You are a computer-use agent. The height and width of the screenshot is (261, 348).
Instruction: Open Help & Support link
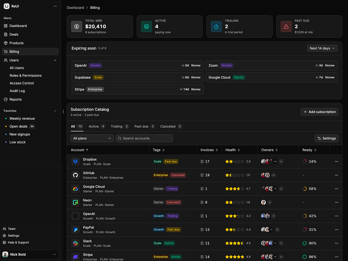(x=16, y=242)
